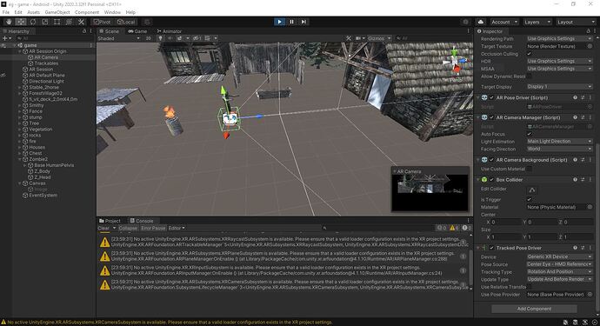Open the Component menu
Screen dimensions: 600x326
point(86,12)
